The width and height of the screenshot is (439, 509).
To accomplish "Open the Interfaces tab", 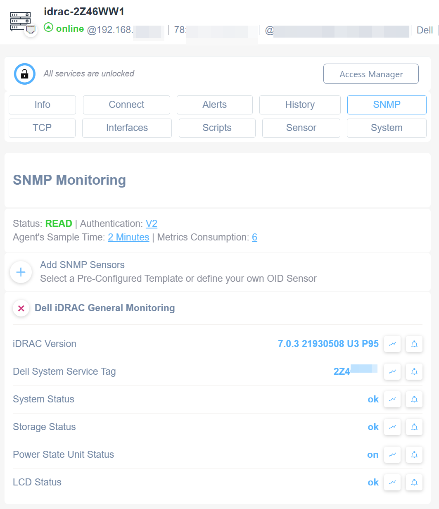I will 127,128.
